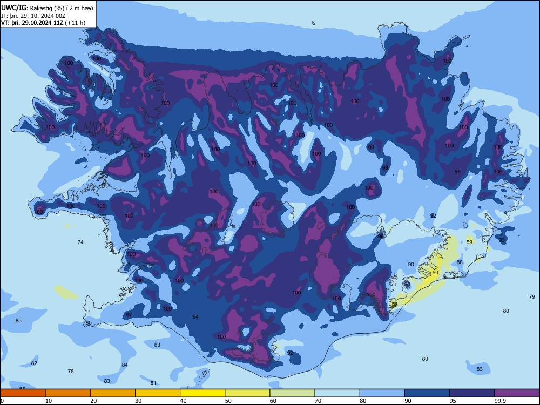Click the value 79 over the eastern sea

coord(532,296)
